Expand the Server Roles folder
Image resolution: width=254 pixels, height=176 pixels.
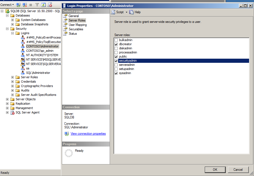(12, 77)
